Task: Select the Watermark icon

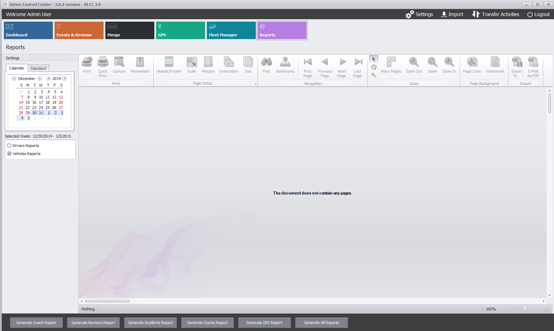Action: tap(495, 62)
